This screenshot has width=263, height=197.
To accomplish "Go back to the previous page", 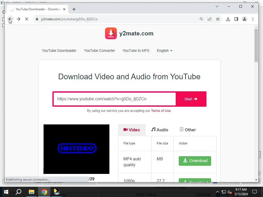I will click(10, 19).
